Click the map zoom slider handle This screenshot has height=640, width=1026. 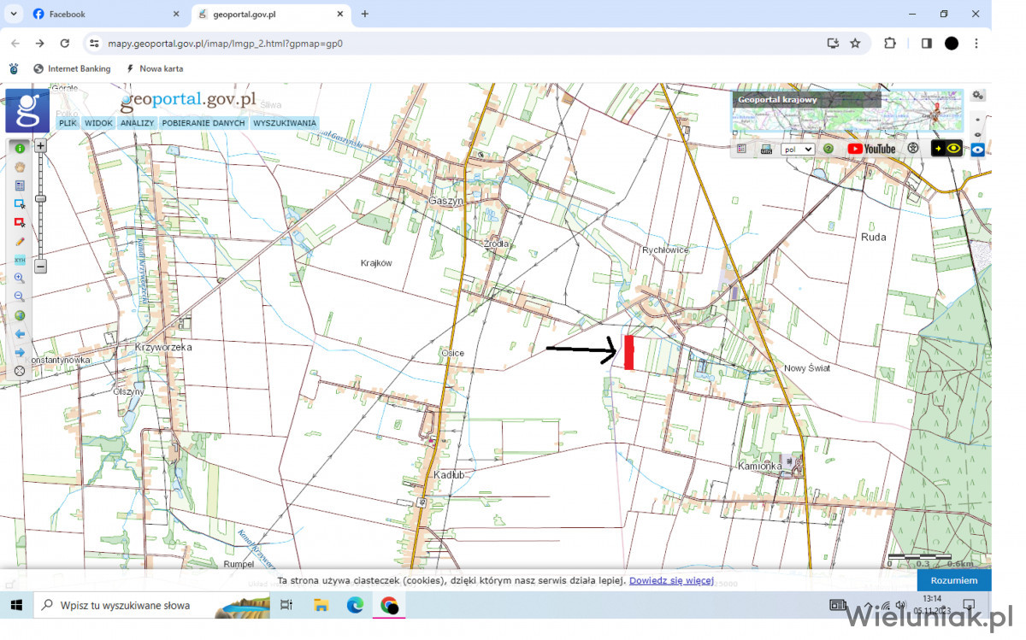(40, 199)
